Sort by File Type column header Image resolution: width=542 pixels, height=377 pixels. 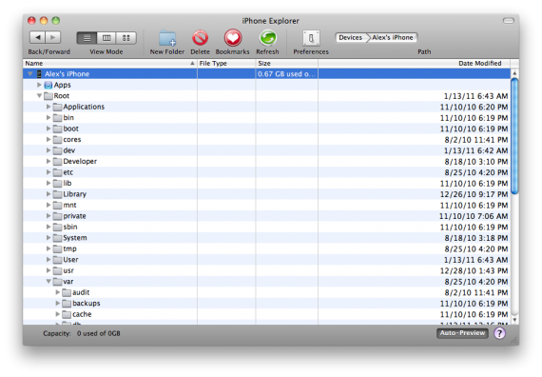coord(226,64)
